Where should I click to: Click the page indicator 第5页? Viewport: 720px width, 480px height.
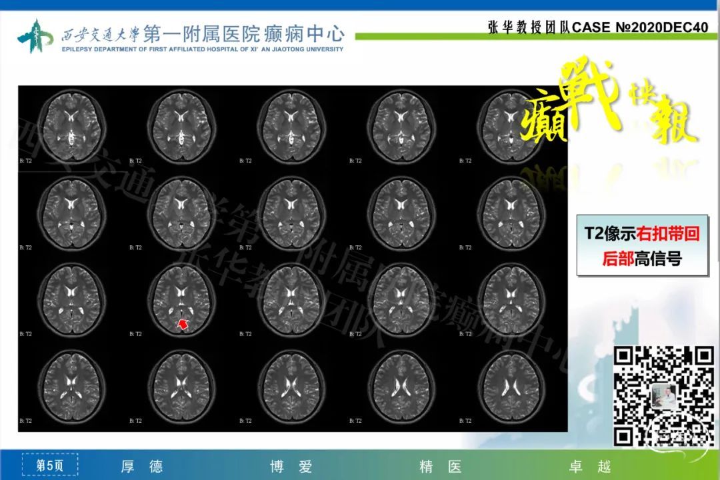click(x=50, y=465)
